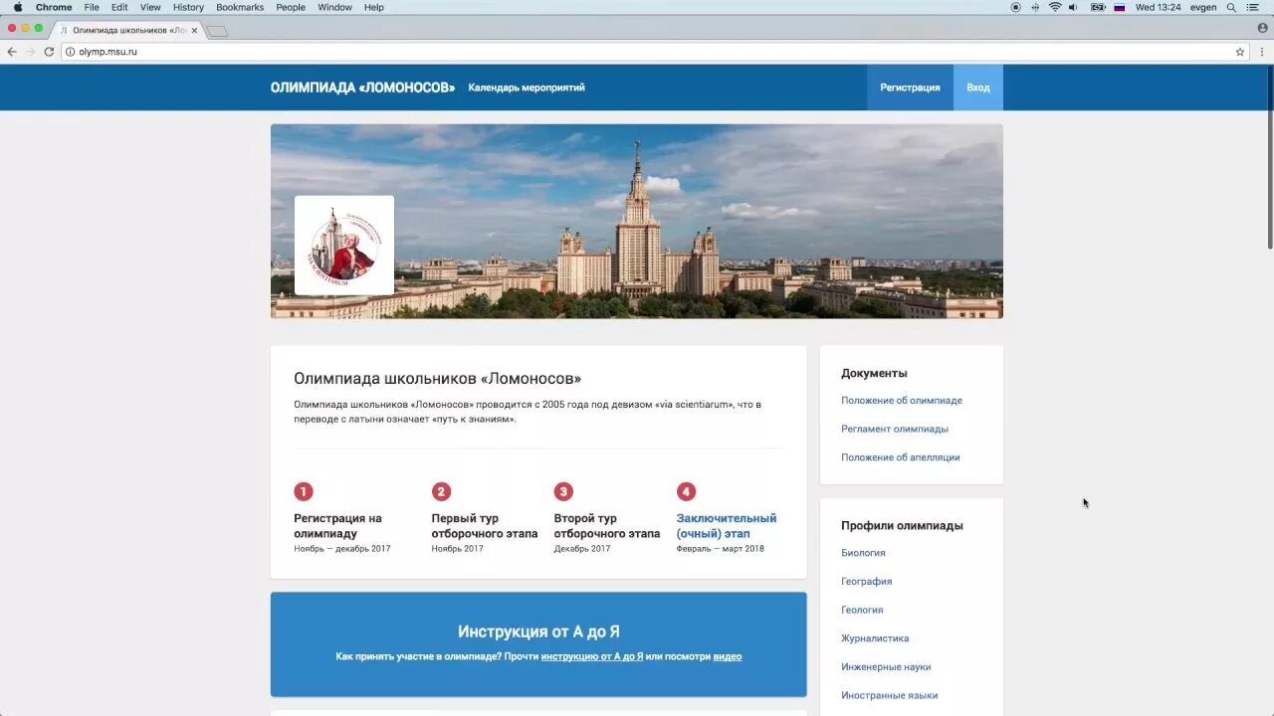The width and height of the screenshot is (1274, 716).
Task: Click the MSU building banner image
Action: tap(637, 221)
